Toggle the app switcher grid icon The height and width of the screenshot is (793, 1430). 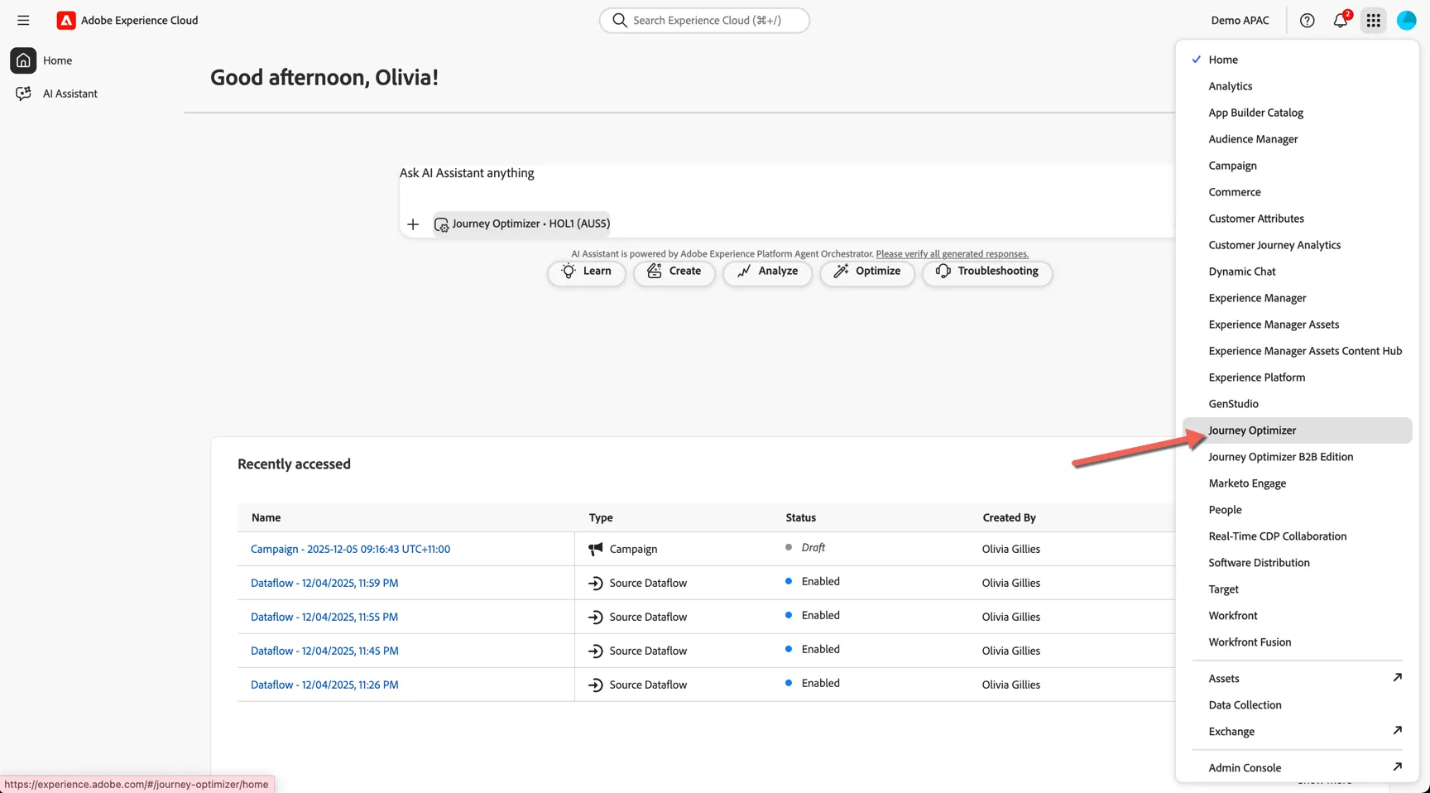tap(1374, 21)
